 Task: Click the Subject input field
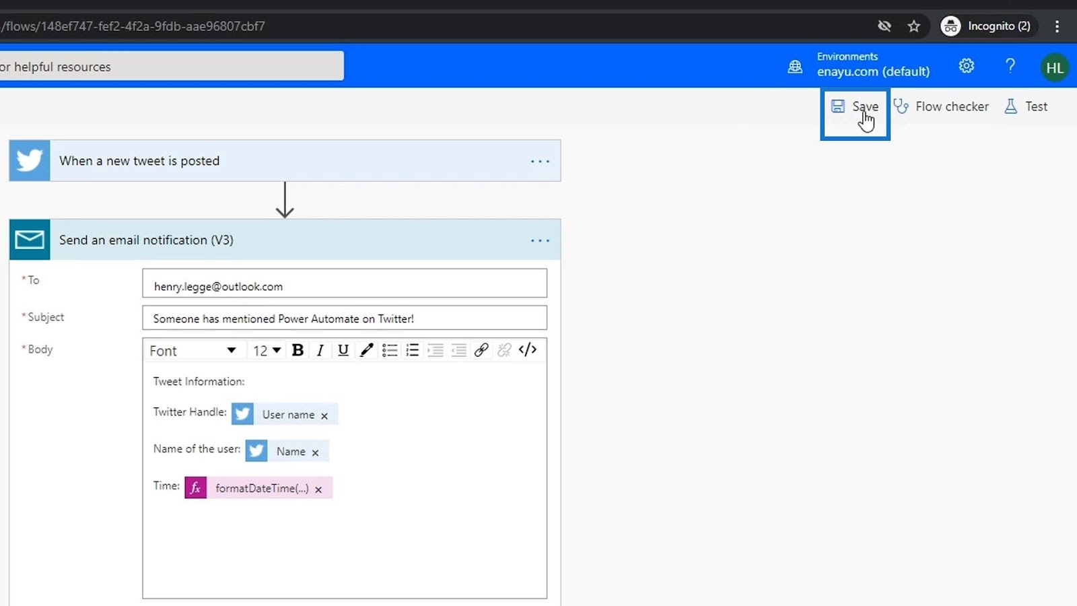(345, 318)
